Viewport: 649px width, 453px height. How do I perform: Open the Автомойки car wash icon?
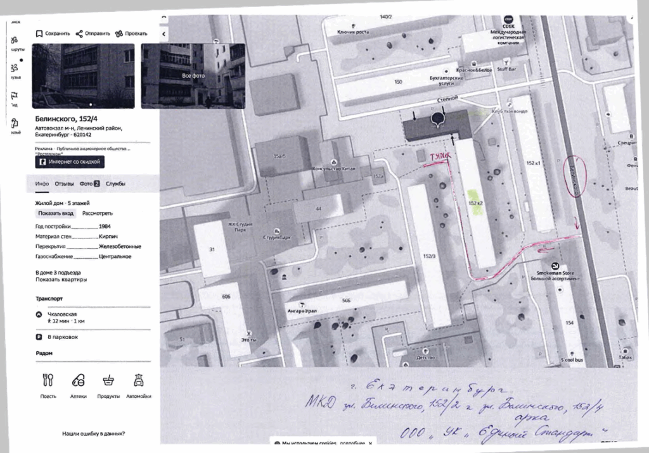[x=139, y=380]
